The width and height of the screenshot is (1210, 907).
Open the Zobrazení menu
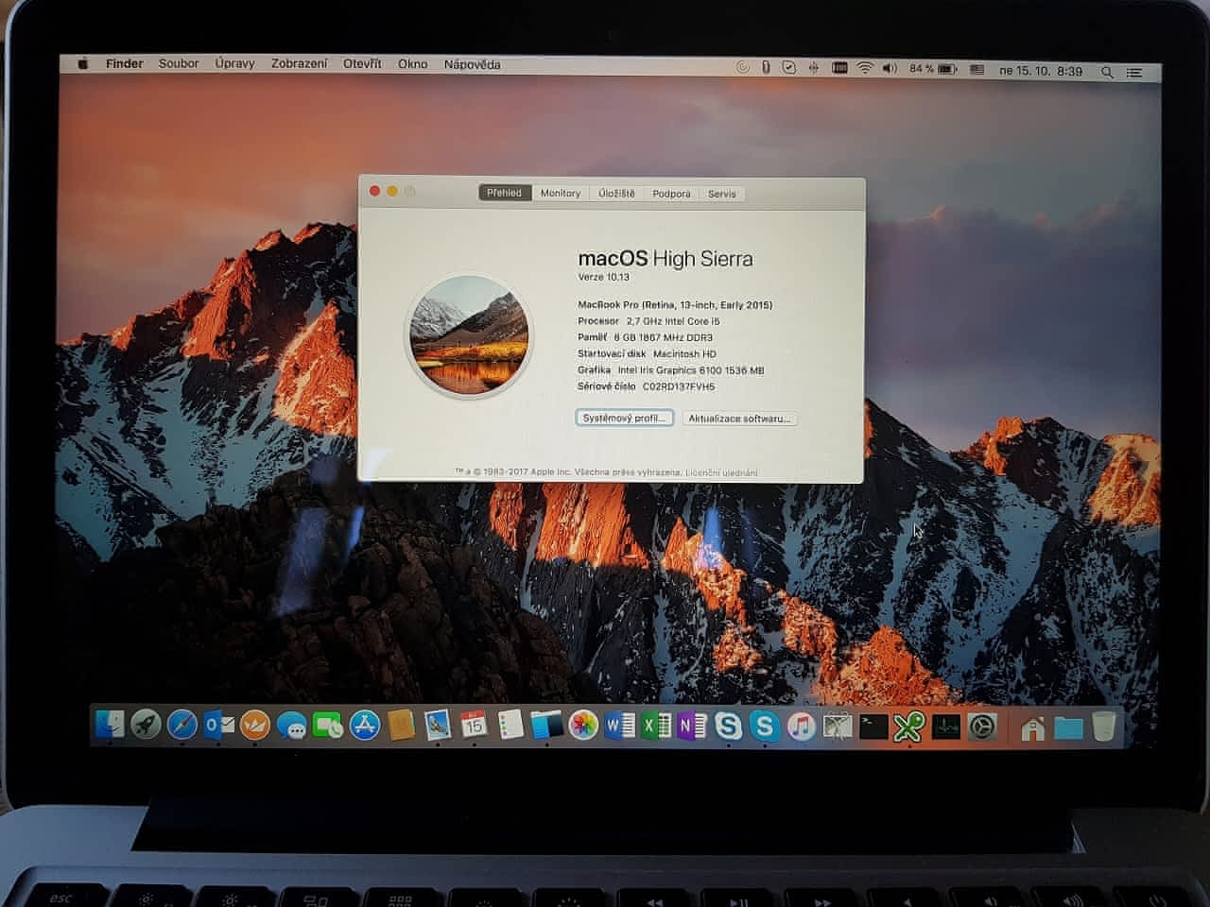[299, 63]
